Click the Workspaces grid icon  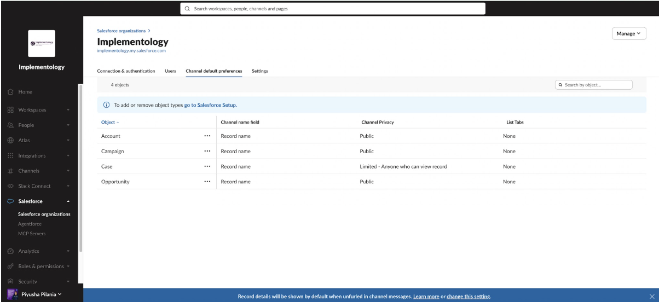(x=11, y=109)
